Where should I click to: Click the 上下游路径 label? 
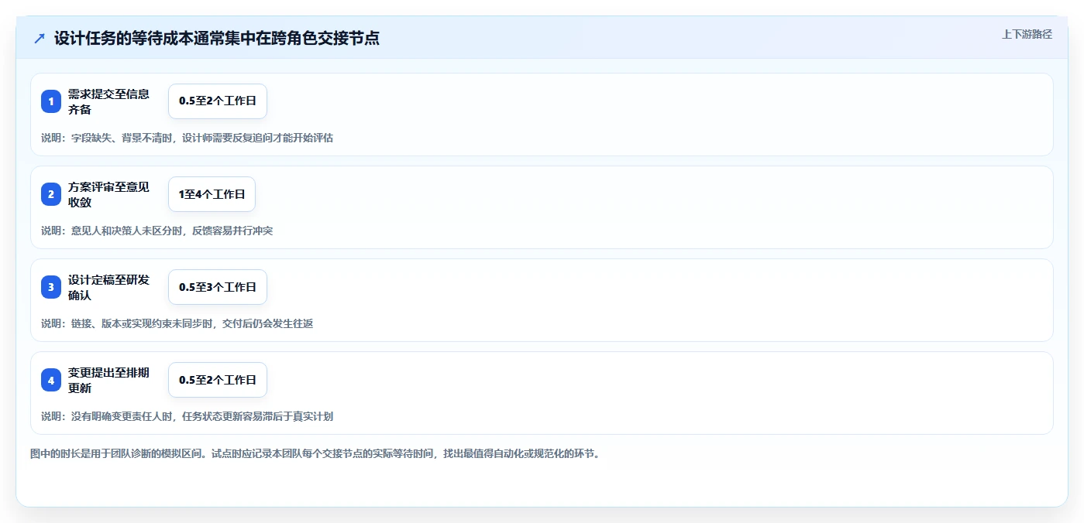[x=1027, y=34]
